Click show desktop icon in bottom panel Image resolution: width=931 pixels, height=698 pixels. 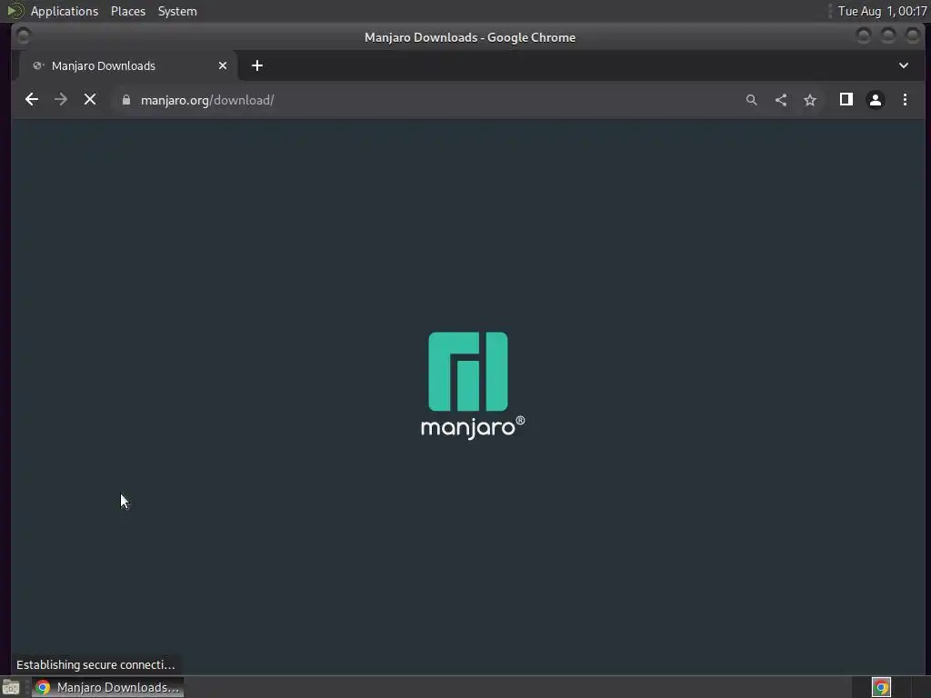pyautogui.click(x=11, y=687)
